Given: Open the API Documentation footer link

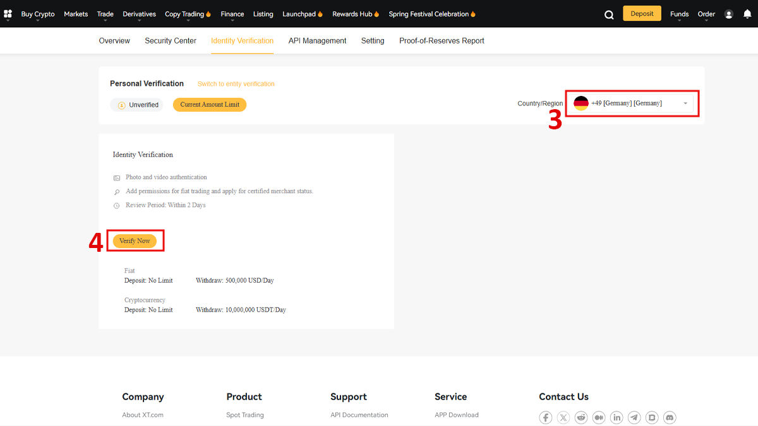Looking at the screenshot, I should (359, 415).
